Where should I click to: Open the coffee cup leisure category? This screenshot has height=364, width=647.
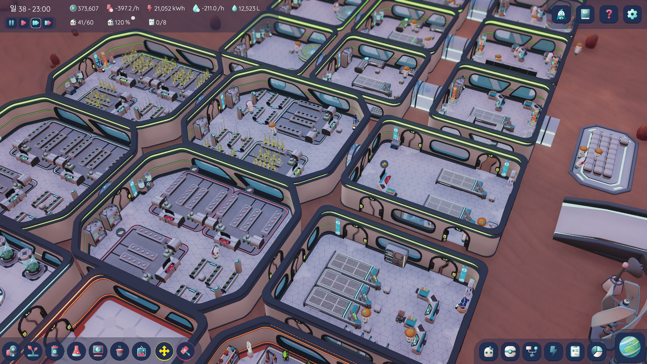click(x=120, y=351)
